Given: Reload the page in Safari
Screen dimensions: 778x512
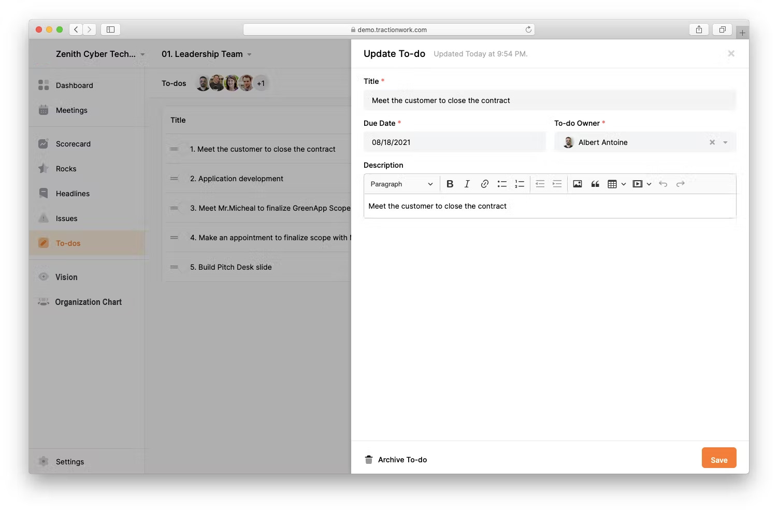Looking at the screenshot, I should coord(528,30).
